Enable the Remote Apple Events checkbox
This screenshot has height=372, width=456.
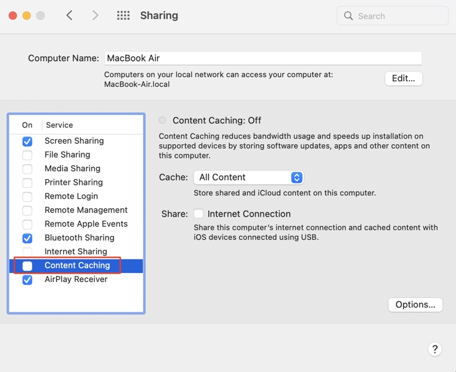coord(27,224)
